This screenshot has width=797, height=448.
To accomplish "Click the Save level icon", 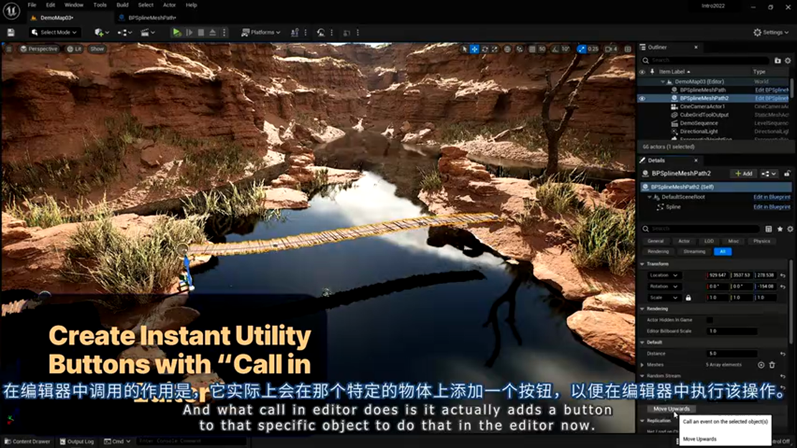I will 11,32.
